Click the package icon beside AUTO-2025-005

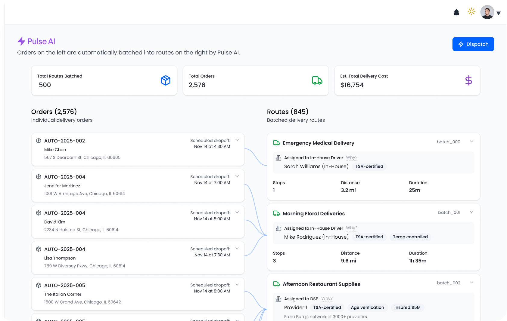39,285
